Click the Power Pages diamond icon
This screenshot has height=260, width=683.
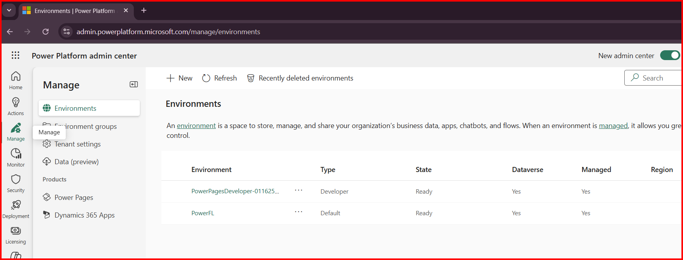[47, 197]
